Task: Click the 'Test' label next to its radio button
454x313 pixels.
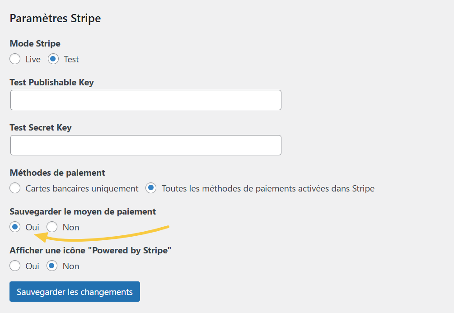Action: (71, 59)
